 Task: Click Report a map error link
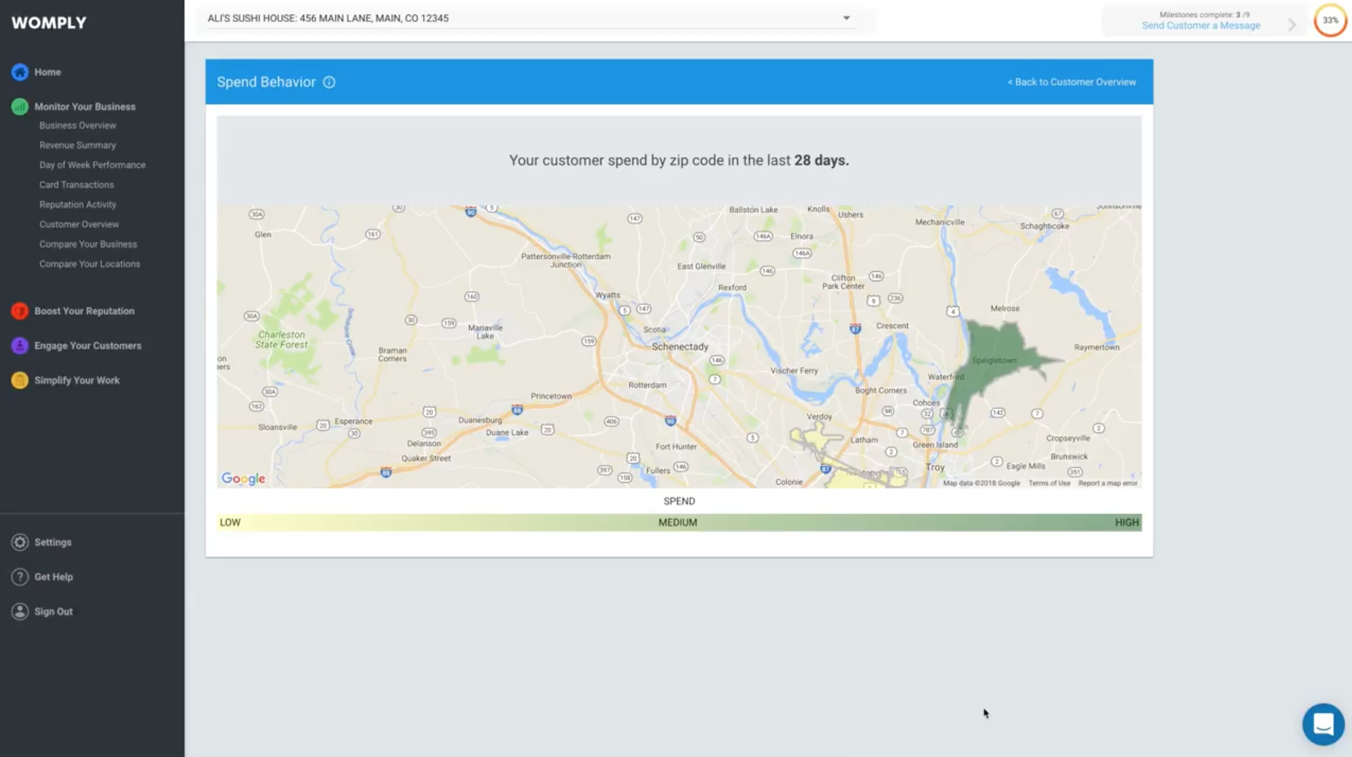[x=1108, y=483]
